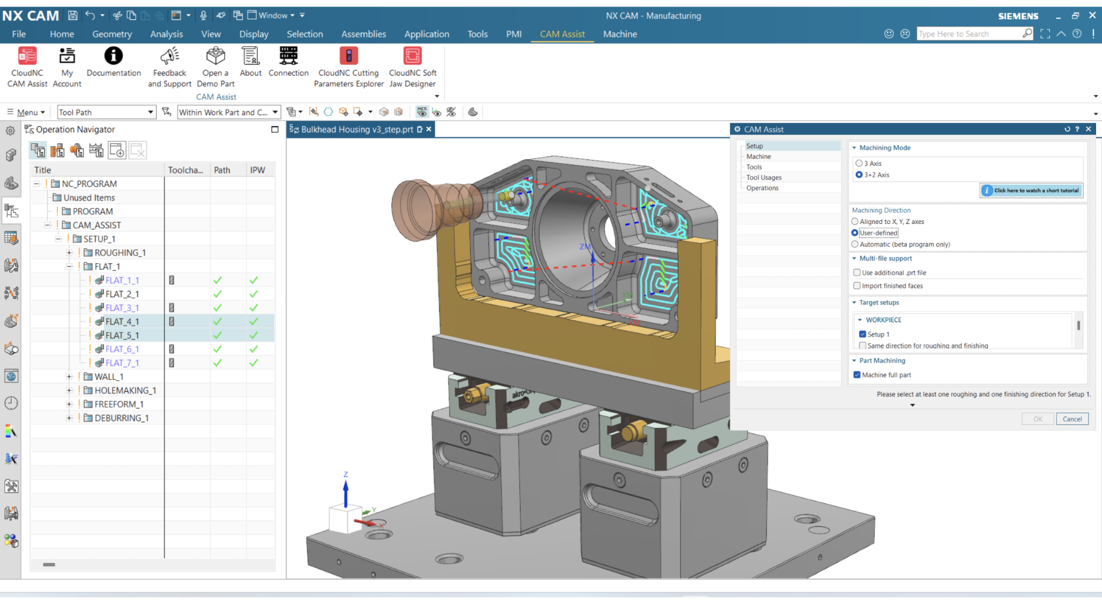Launch the CloudNC CAM Assist tool
1102x604 pixels.
pyautogui.click(x=27, y=67)
